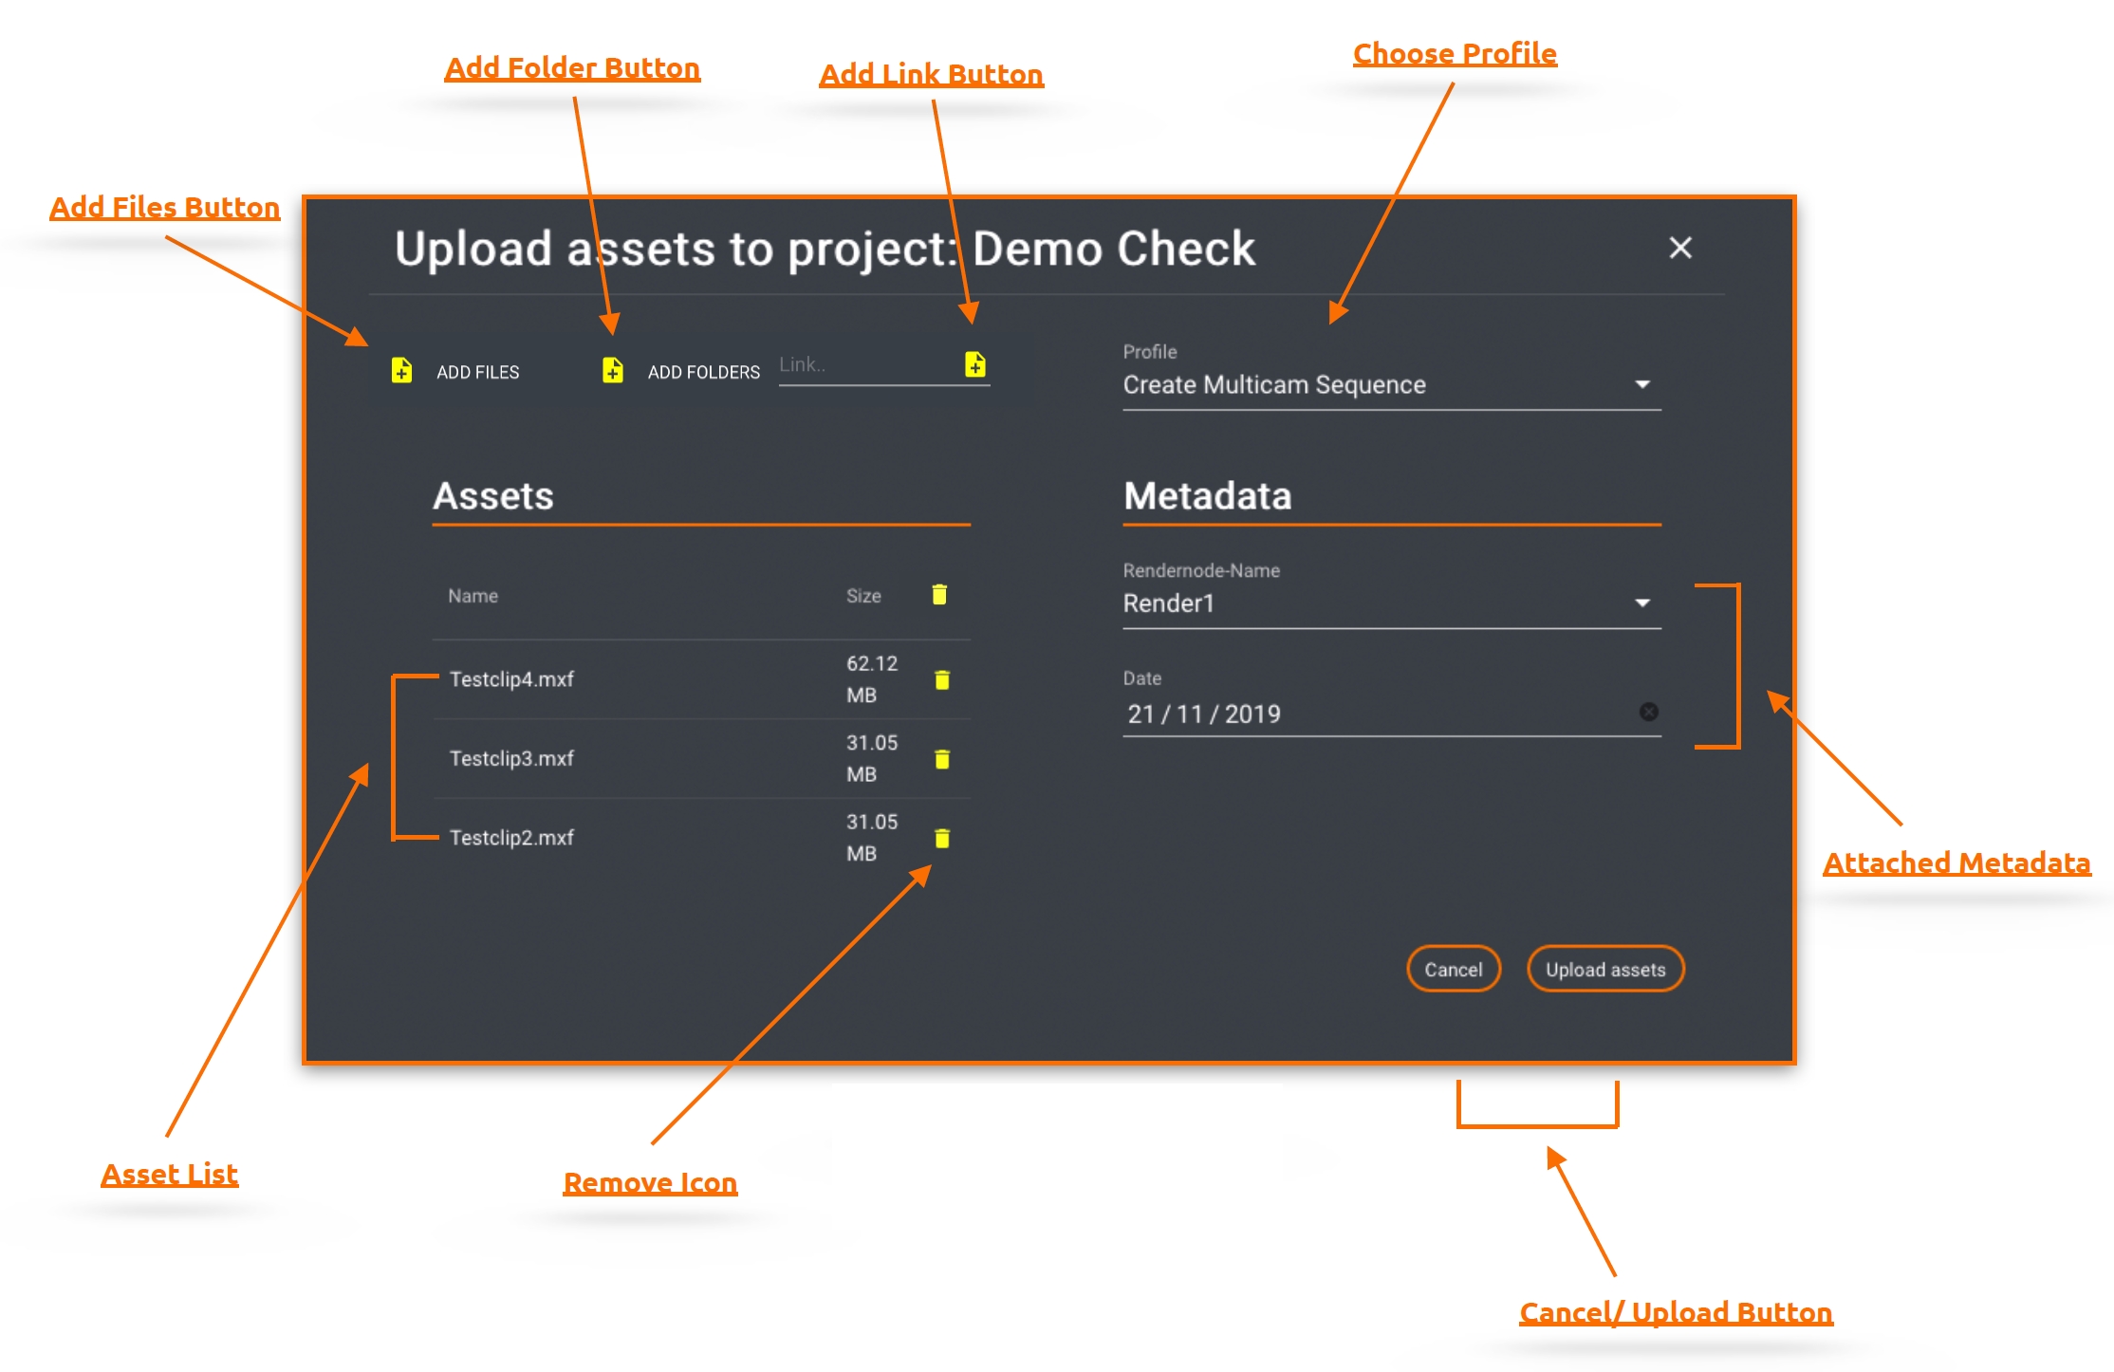Click the Upload assets button

(1605, 969)
